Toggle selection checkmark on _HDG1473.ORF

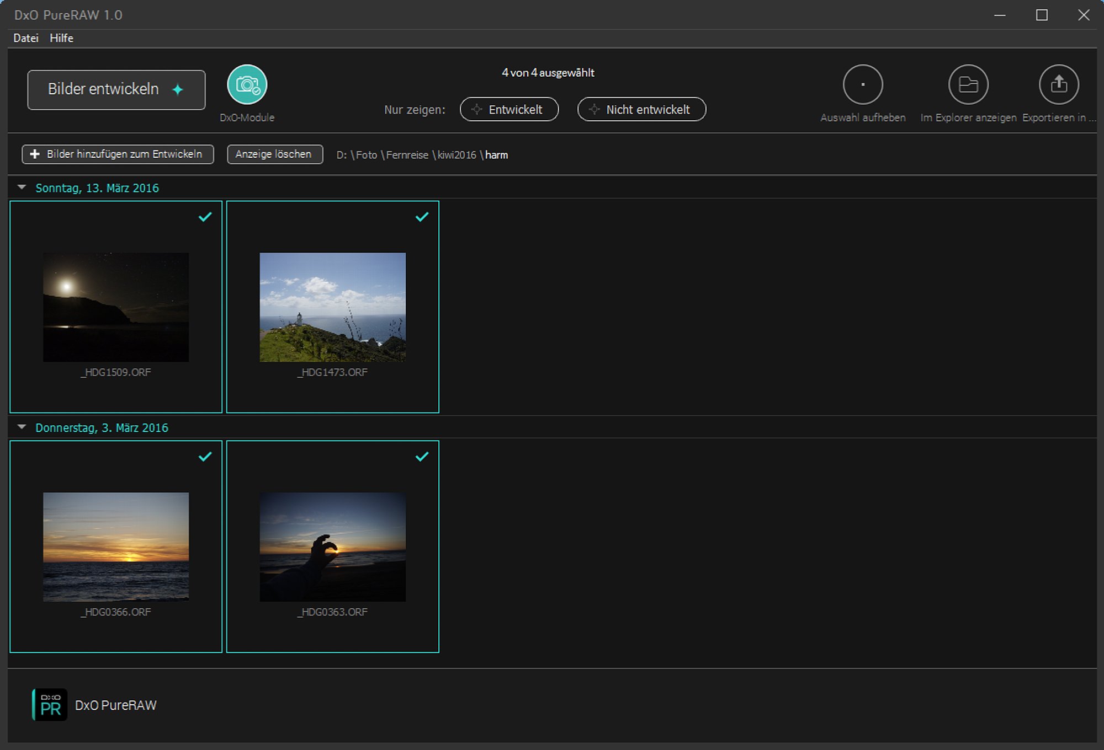point(422,217)
